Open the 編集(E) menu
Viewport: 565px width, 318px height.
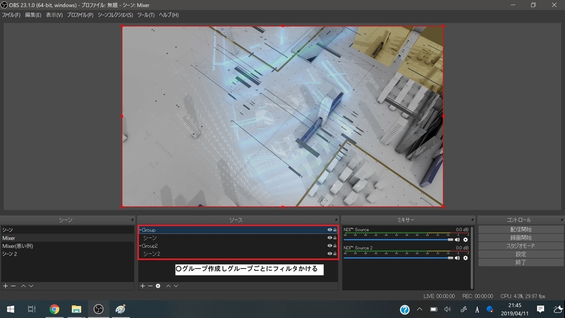pos(33,15)
